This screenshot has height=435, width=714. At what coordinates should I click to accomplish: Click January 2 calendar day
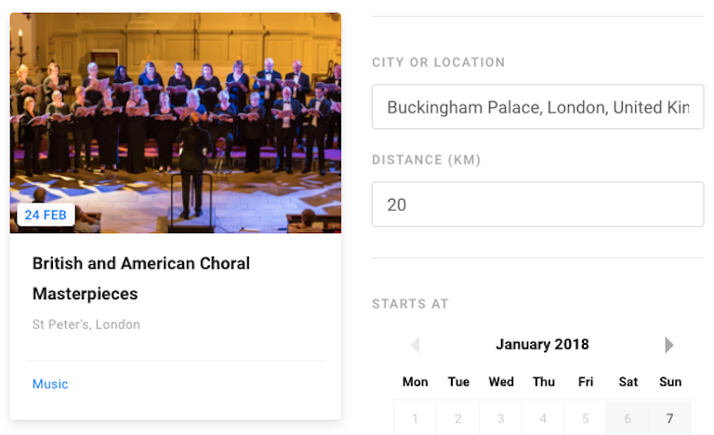pyautogui.click(x=458, y=418)
